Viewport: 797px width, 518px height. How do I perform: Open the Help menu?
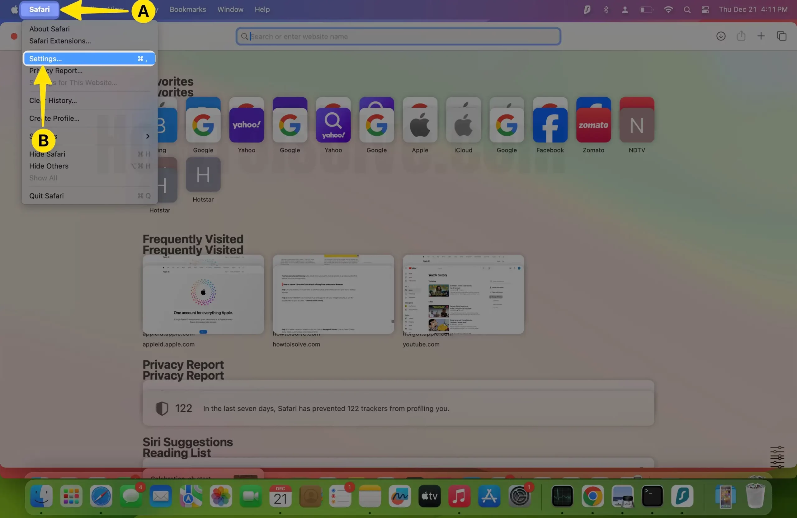click(262, 9)
